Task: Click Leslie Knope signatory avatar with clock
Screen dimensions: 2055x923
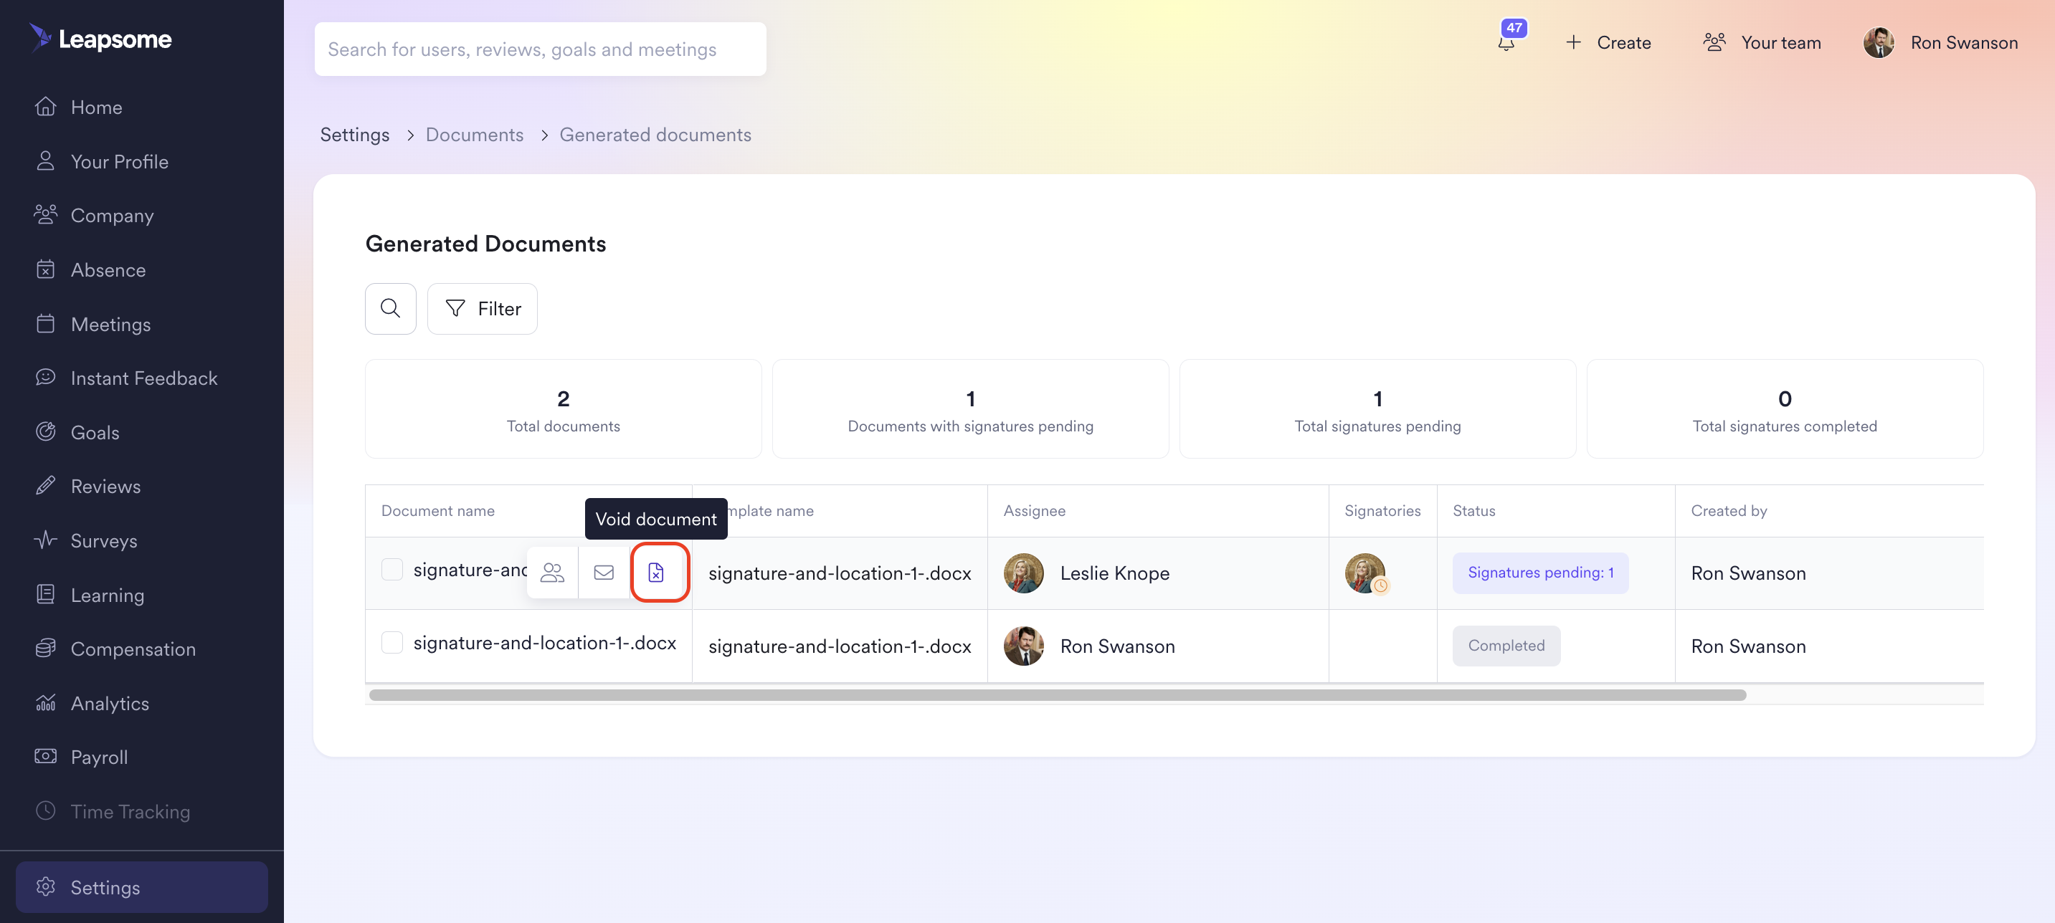Action: 1366,573
